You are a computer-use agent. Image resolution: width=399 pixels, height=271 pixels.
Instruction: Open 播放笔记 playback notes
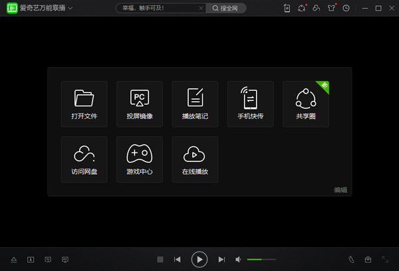click(x=195, y=104)
